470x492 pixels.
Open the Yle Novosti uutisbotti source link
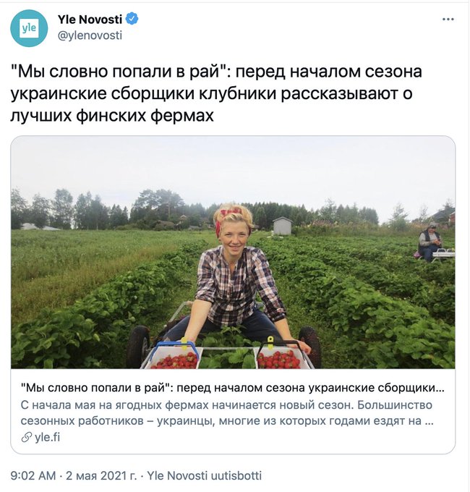pos(205,475)
